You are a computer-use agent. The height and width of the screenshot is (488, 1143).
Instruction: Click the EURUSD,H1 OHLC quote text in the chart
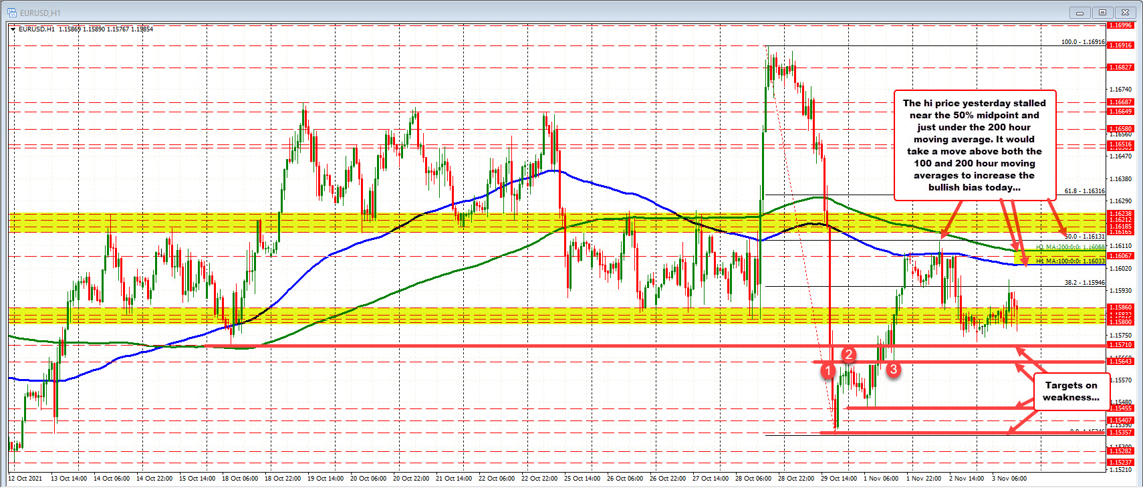86,29
